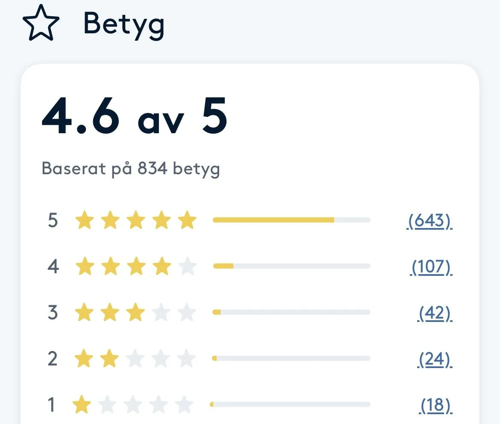The height and width of the screenshot is (424, 500).
Task: Click the Baserat på 834 betyg text
Action: click(x=131, y=169)
